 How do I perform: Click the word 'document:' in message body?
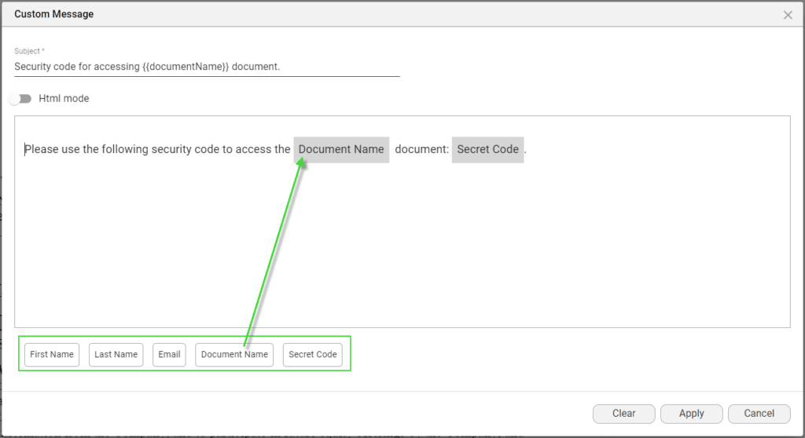tap(421, 149)
